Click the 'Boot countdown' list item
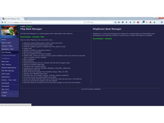This screenshot has width=164, height=123. (29, 59)
